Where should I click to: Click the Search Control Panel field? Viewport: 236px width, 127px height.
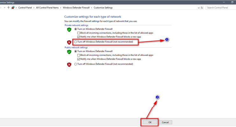tap(221, 8)
